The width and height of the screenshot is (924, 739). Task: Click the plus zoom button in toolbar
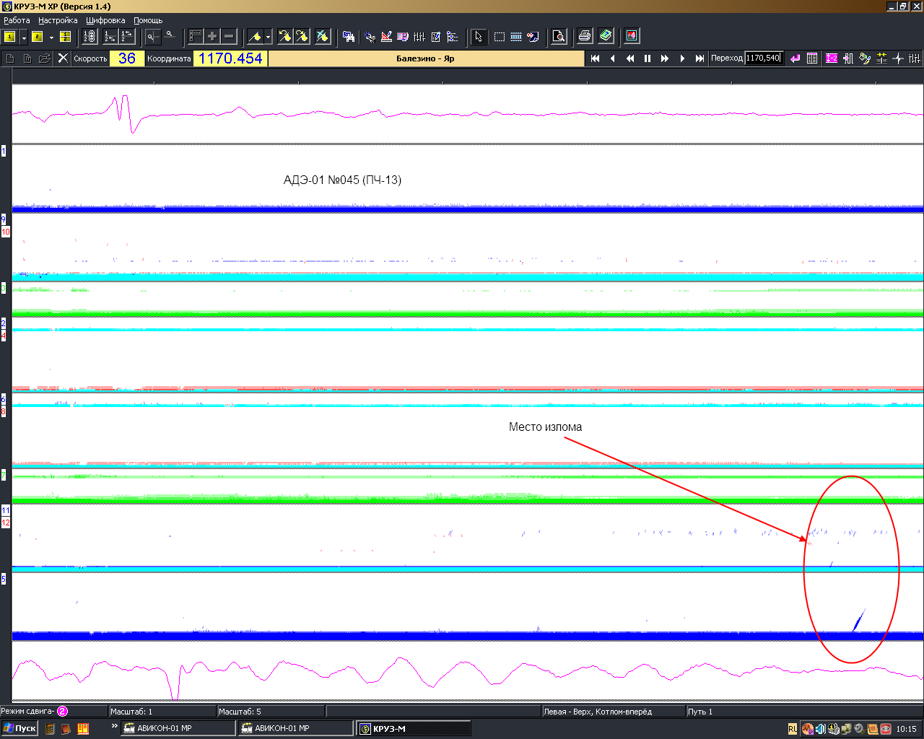coord(212,36)
